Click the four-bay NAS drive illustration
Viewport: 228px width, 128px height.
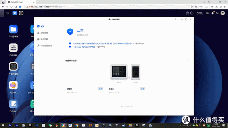coord(119,72)
